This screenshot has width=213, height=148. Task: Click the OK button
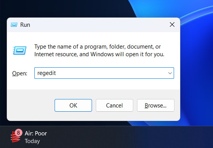click(x=73, y=106)
